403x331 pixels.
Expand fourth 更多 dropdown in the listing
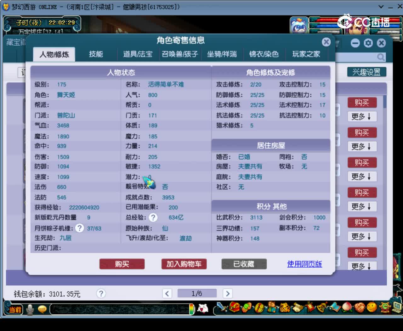click(362, 207)
